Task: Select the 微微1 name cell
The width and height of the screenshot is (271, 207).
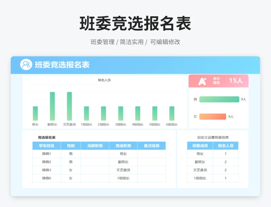Action: click(46, 154)
